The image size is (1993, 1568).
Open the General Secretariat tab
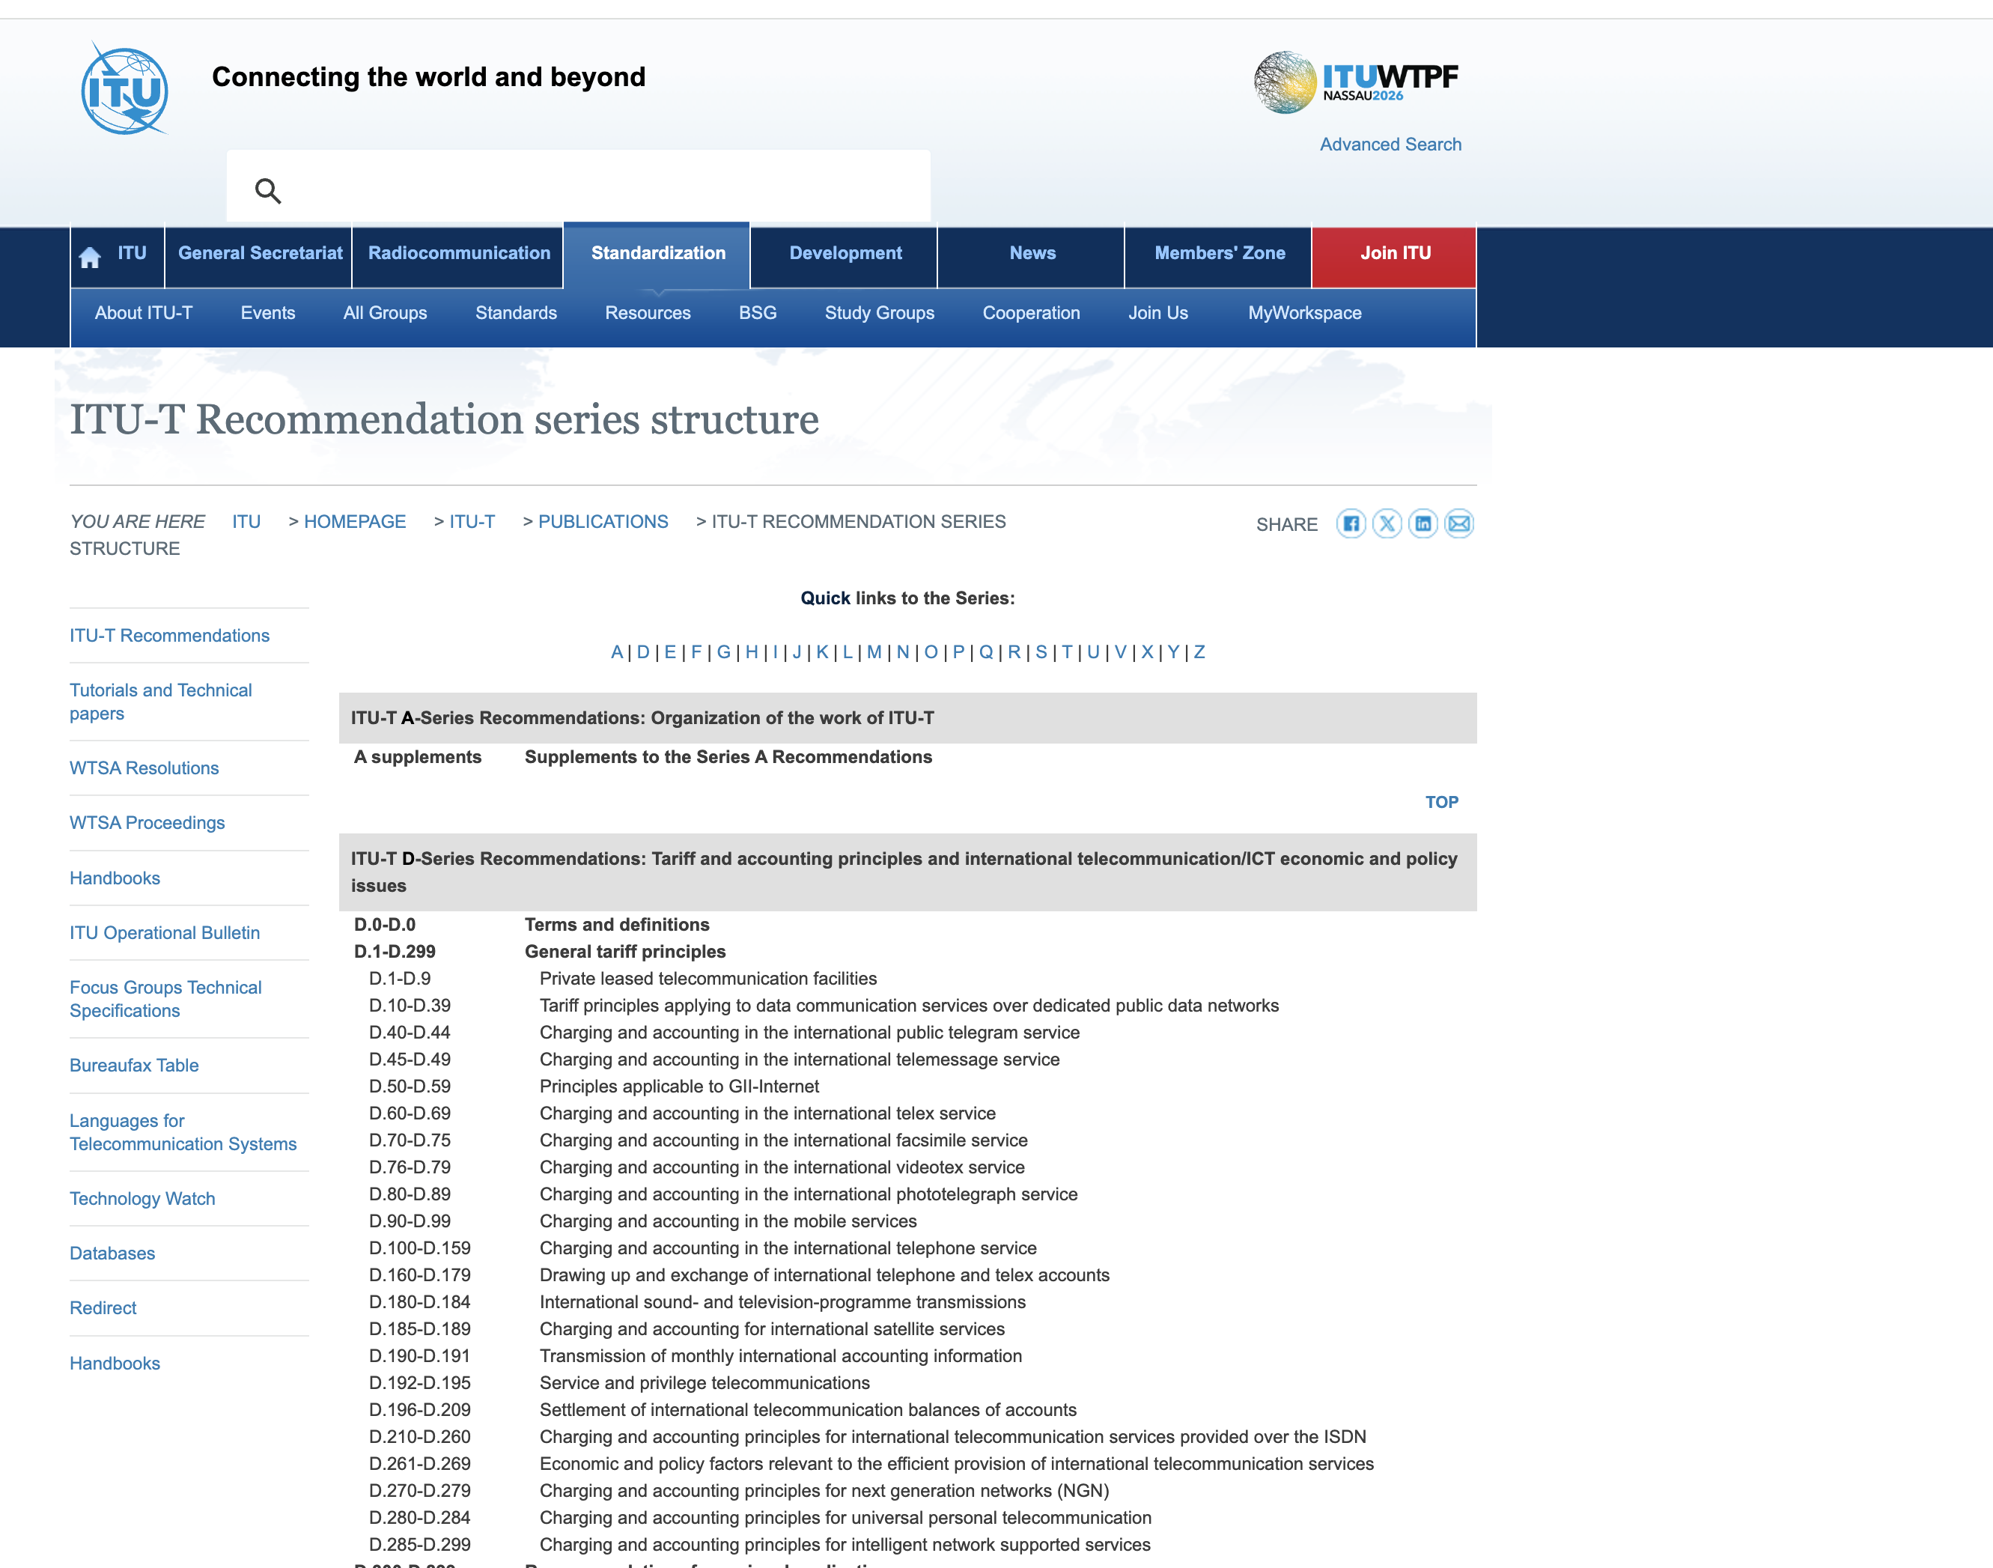[x=260, y=253]
